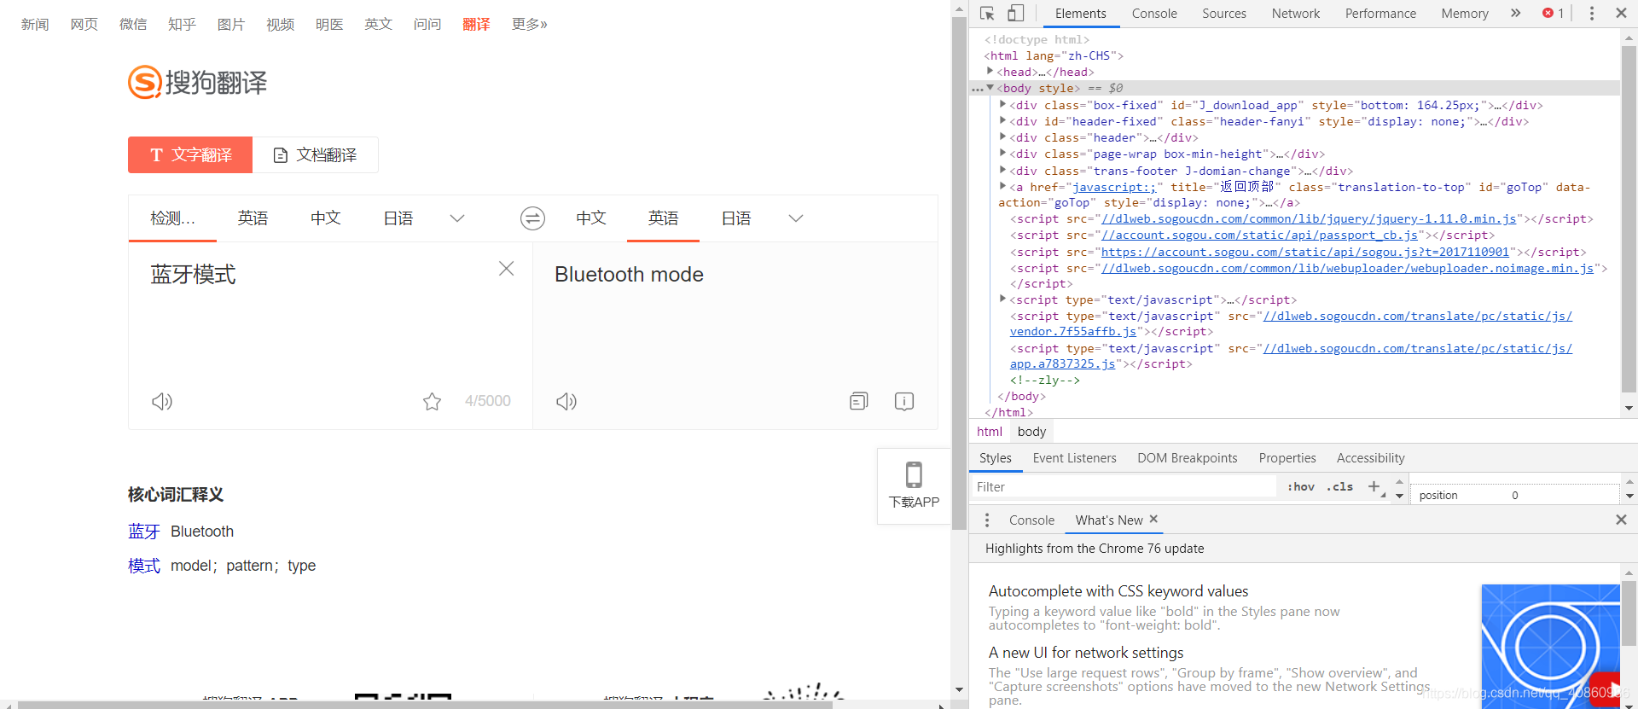Open the drawer three-dot menu
The height and width of the screenshot is (709, 1638).
(x=987, y=520)
